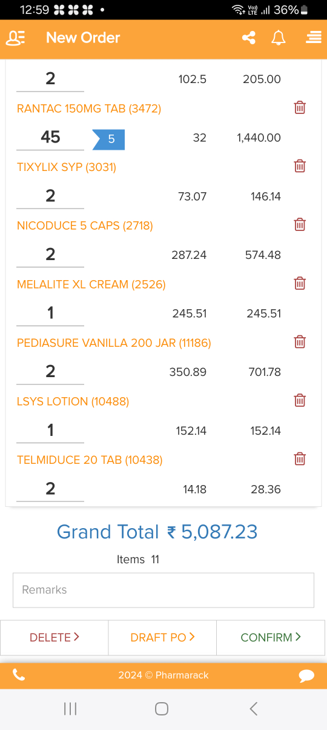The image size is (327, 730).
Task: Remove LSYS LOTION via trash icon
Action: click(x=300, y=400)
